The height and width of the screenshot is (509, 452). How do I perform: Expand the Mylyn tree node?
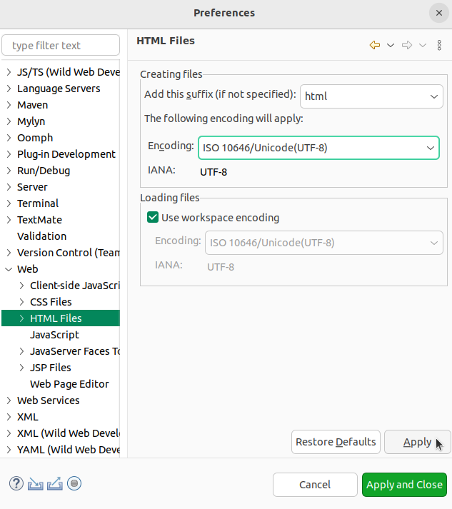[9, 121]
